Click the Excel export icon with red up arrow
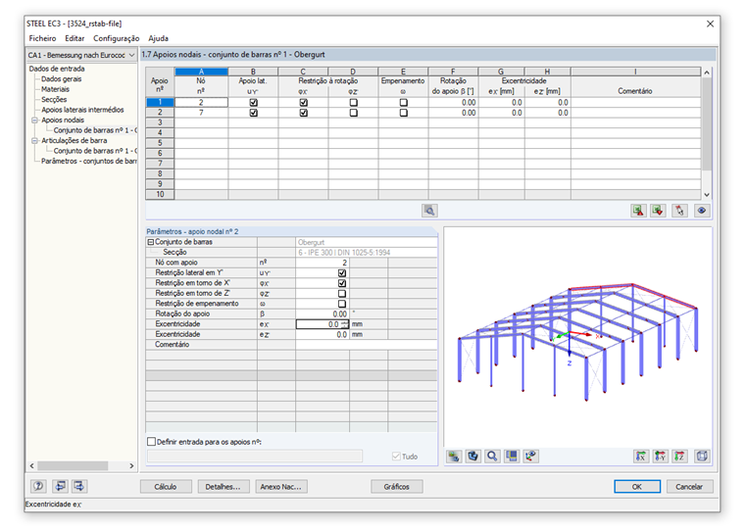 (x=638, y=211)
